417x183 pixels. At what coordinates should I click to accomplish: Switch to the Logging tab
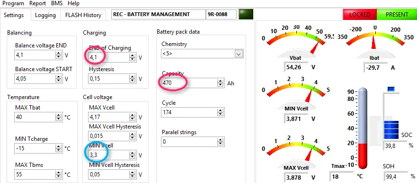coord(45,15)
